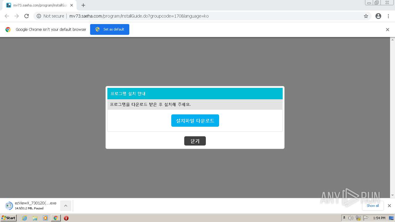The image size is (395, 222).
Task: Open the Action Center flag icon
Action: 366,218
